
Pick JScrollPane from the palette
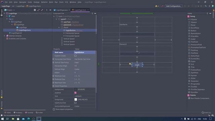(x=193, y=28)
